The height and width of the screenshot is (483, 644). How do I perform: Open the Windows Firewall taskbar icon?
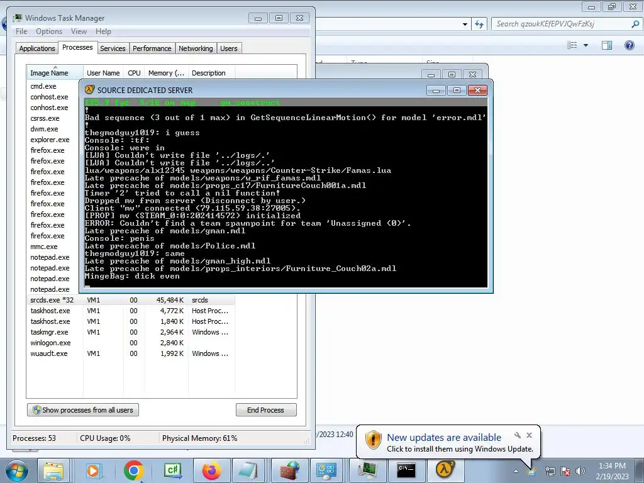(x=289, y=470)
